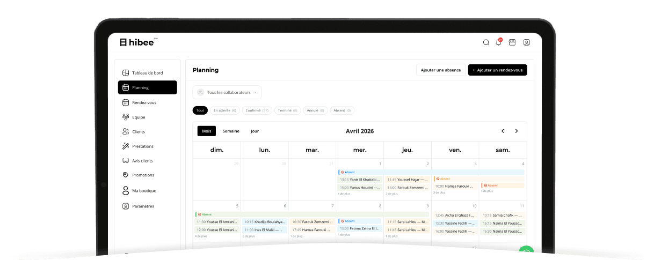The image size is (654, 260).
Task: Open 13:15 Yanis El Khattabi appointment
Action: click(x=360, y=180)
